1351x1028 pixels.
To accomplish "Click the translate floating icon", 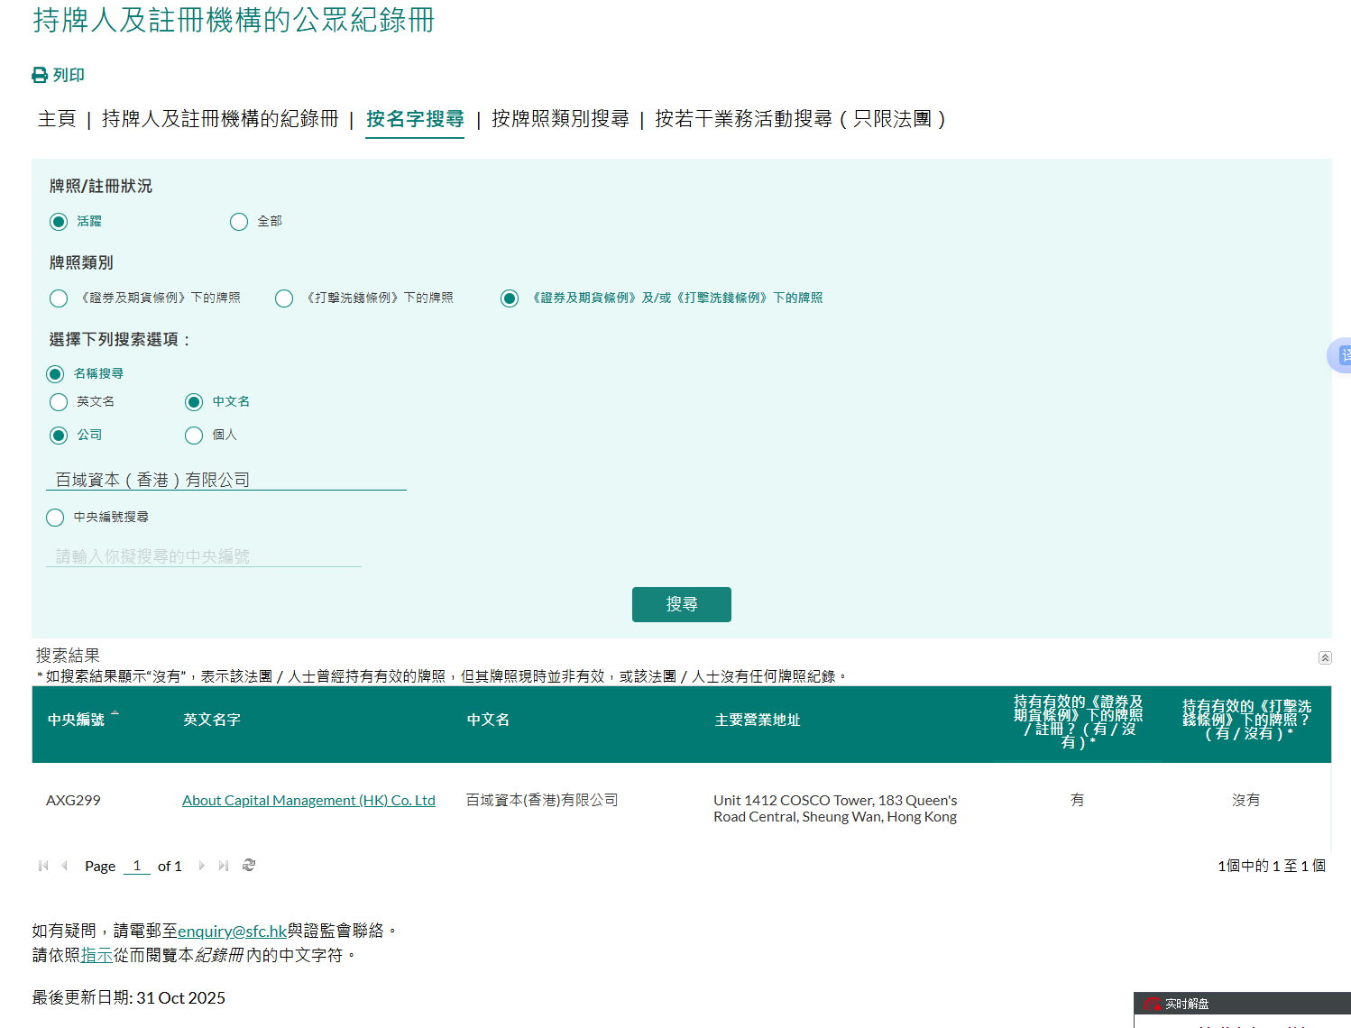I will 1341,355.
